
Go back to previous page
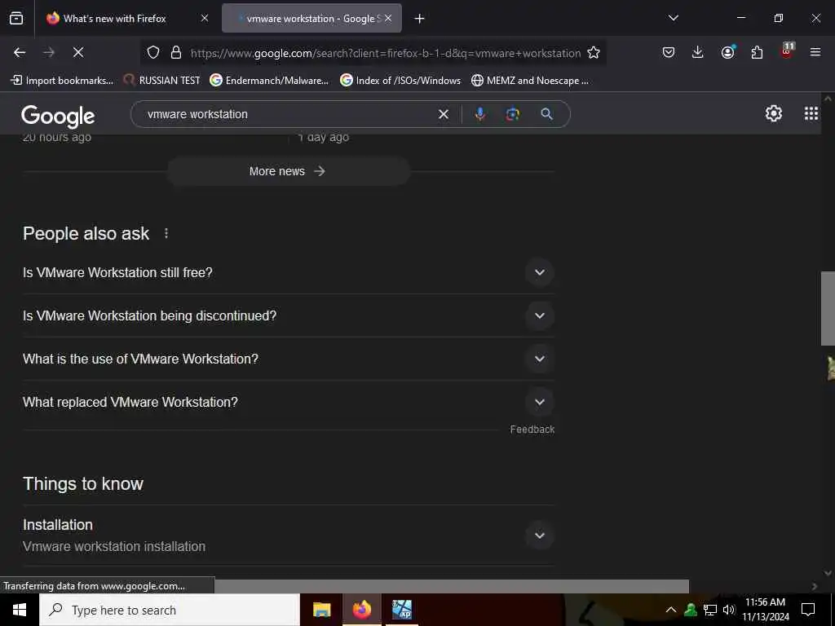(x=20, y=53)
